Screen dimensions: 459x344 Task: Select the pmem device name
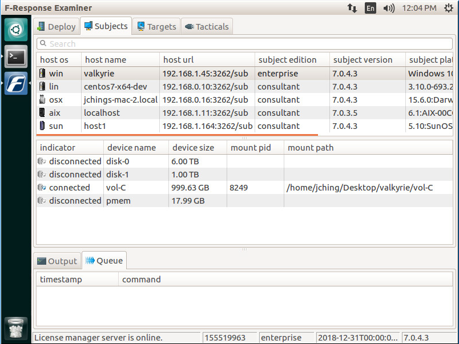pos(118,201)
